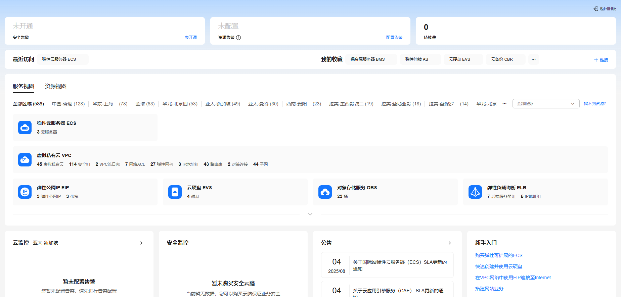This screenshot has height=297, width=621.
Task: Select region filter 拉美-圣地亚哥 (18)
Action: tap(401, 104)
